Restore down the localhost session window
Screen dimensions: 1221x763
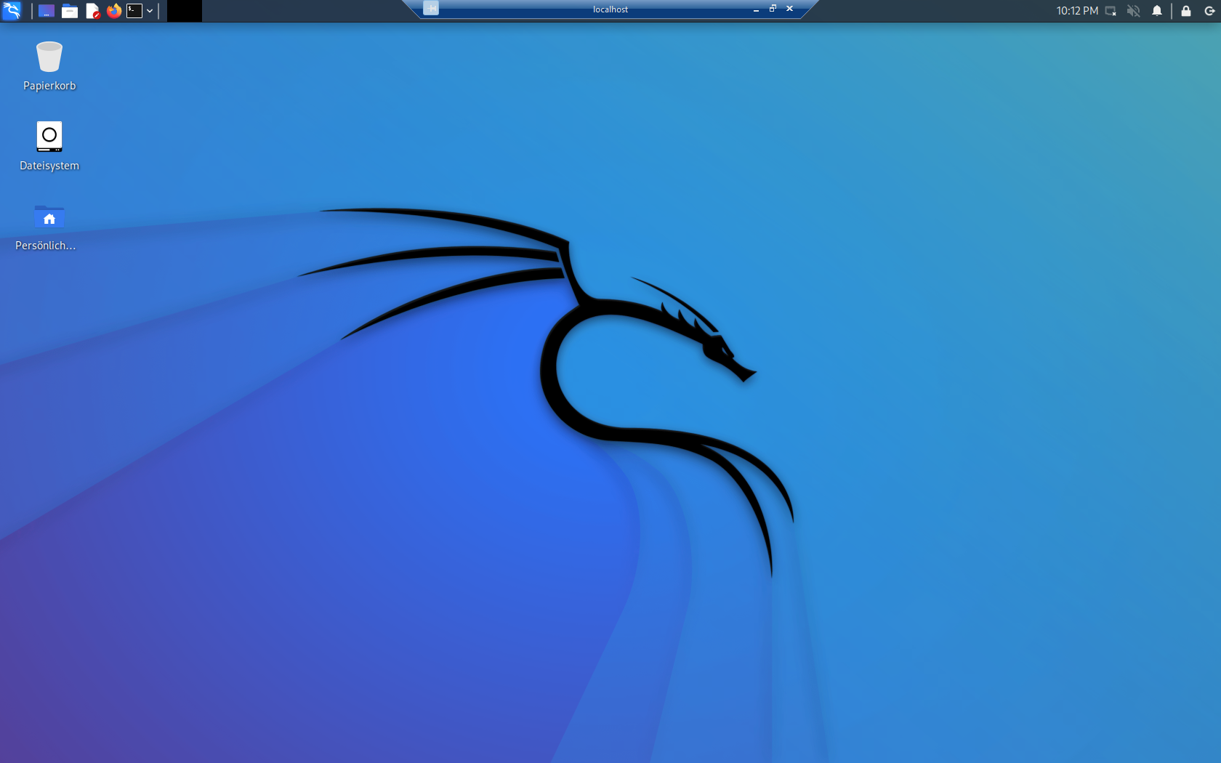(773, 9)
